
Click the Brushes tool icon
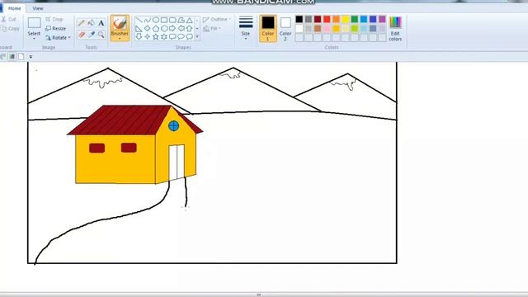(x=120, y=24)
